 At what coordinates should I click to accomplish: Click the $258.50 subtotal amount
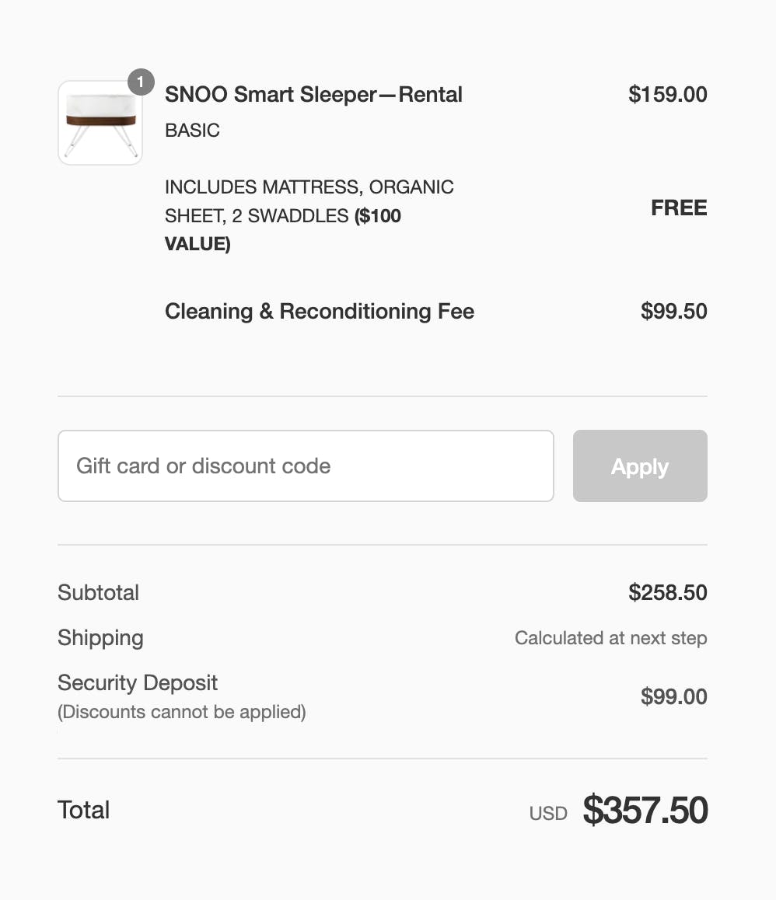667,593
